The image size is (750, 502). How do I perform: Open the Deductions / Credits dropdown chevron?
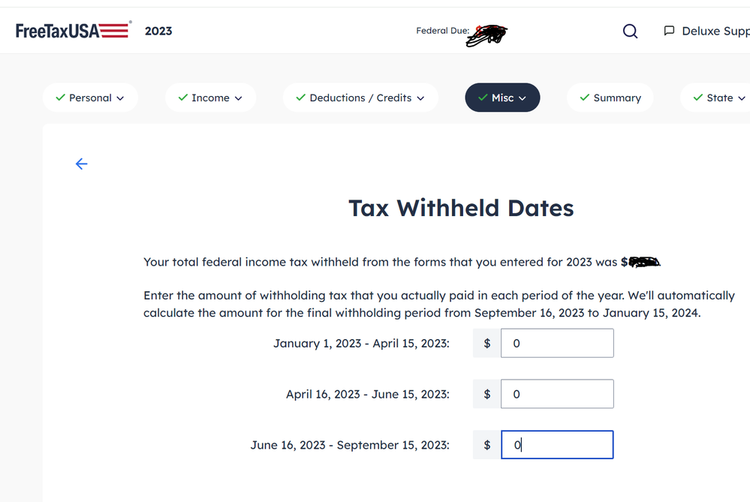pos(421,98)
